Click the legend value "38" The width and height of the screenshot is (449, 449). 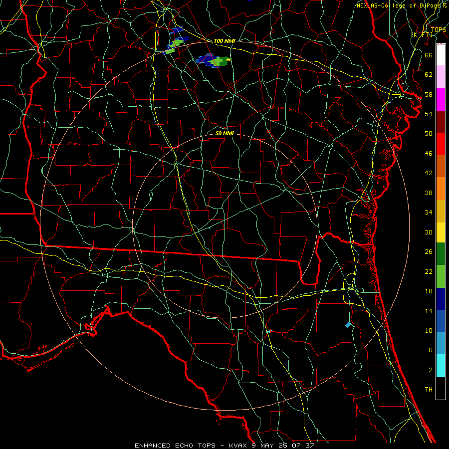pos(429,193)
